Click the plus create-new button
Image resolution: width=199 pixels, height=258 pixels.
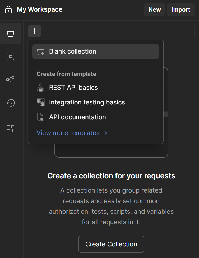click(x=34, y=31)
